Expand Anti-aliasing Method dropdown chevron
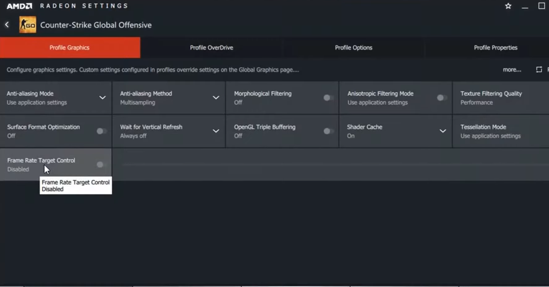 pos(216,98)
